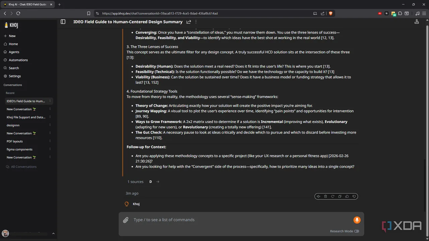Open the site settings icon in address bar
Screen dimensions: 429x241
point(98,13)
